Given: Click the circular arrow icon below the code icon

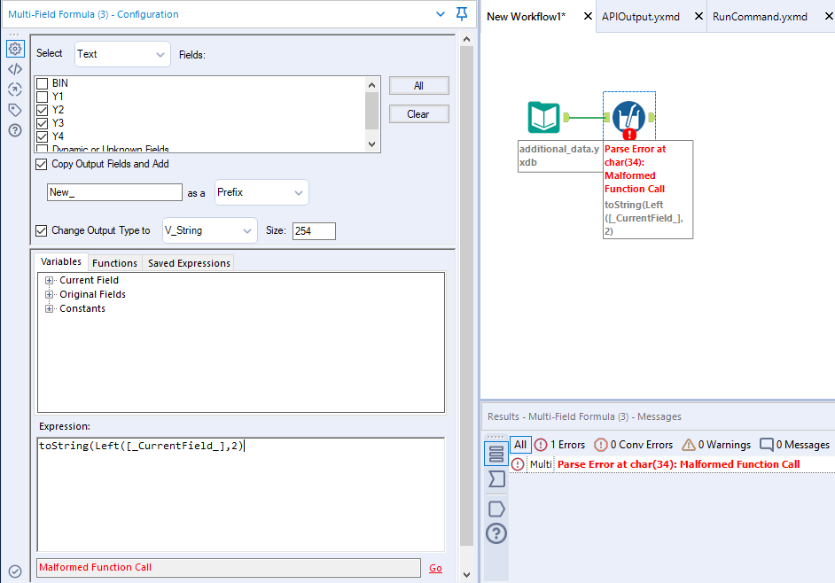Looking at the screenshot, I should (x=14, y=89).
